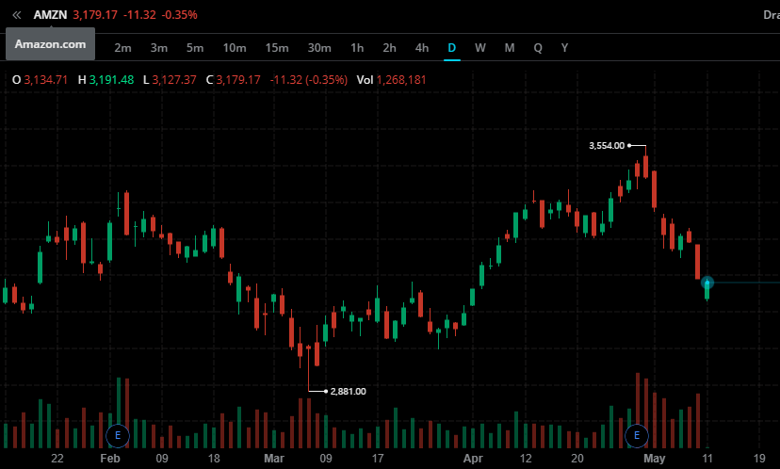
Task: Click the -0.35% change in header
Action: [x=180, y=15]
